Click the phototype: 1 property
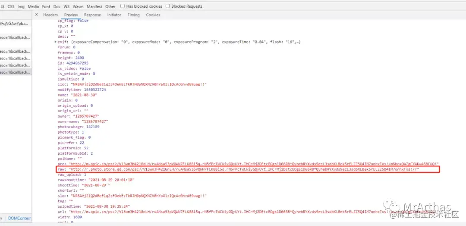The height and width of the screenshot is (226, 466). click(71, 132)
